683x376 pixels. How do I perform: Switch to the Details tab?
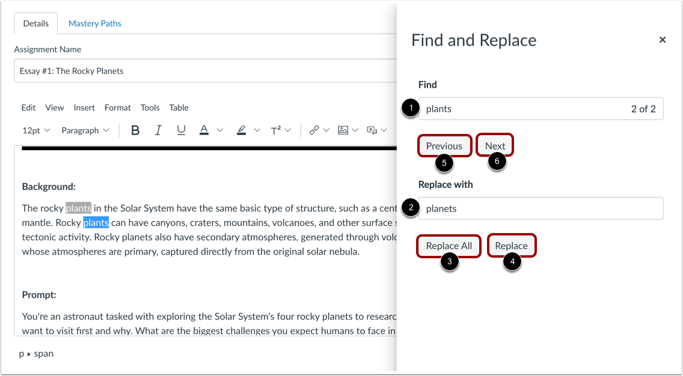[35, 23]
